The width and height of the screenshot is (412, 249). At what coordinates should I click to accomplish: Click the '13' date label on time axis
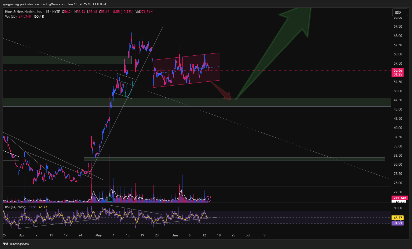click(128, 235)
